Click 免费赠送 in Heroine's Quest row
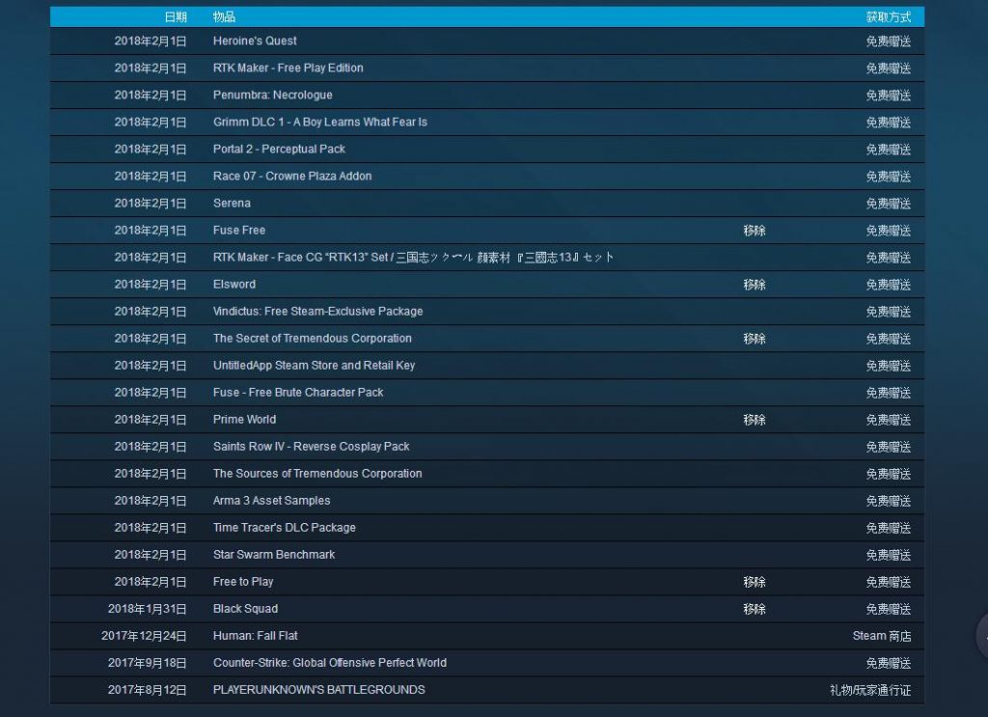 889,41
